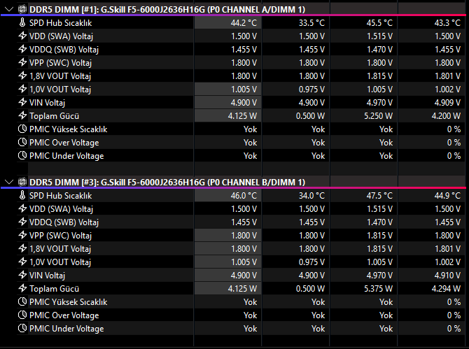Click lightning icon beside DIMM [#1] VPP (SWC) Voltaj
469x349 pixels.
(x=22, y=62)
